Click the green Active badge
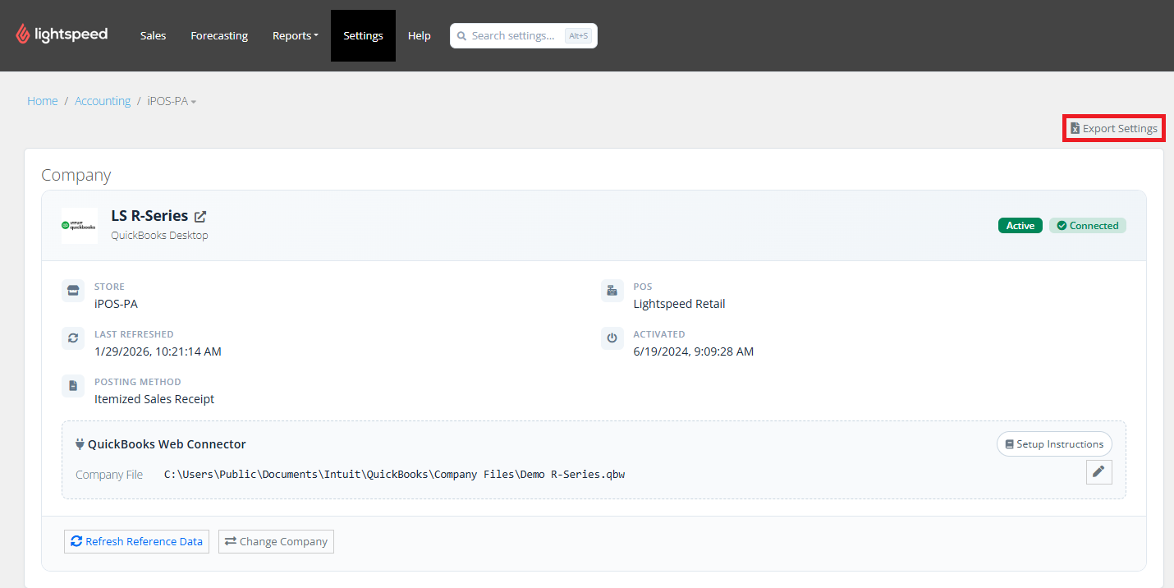Screen dimensions: 1174x588 point(1020,226)
